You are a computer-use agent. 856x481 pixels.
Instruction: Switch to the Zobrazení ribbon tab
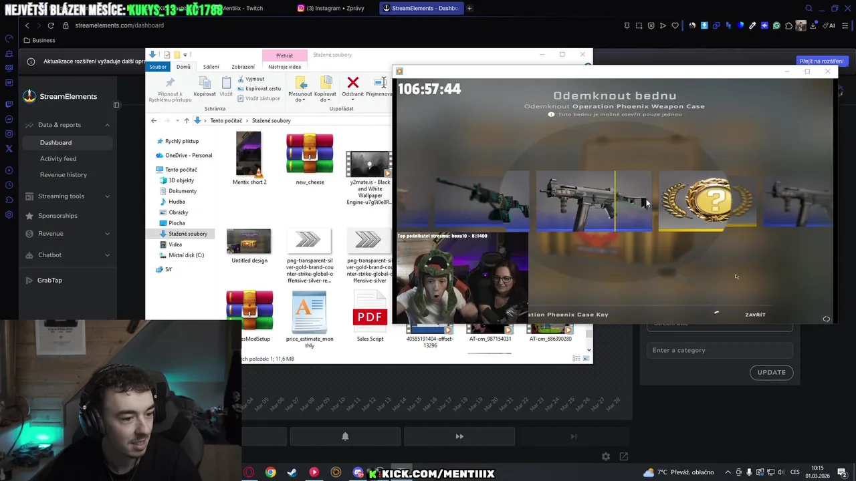243,67
